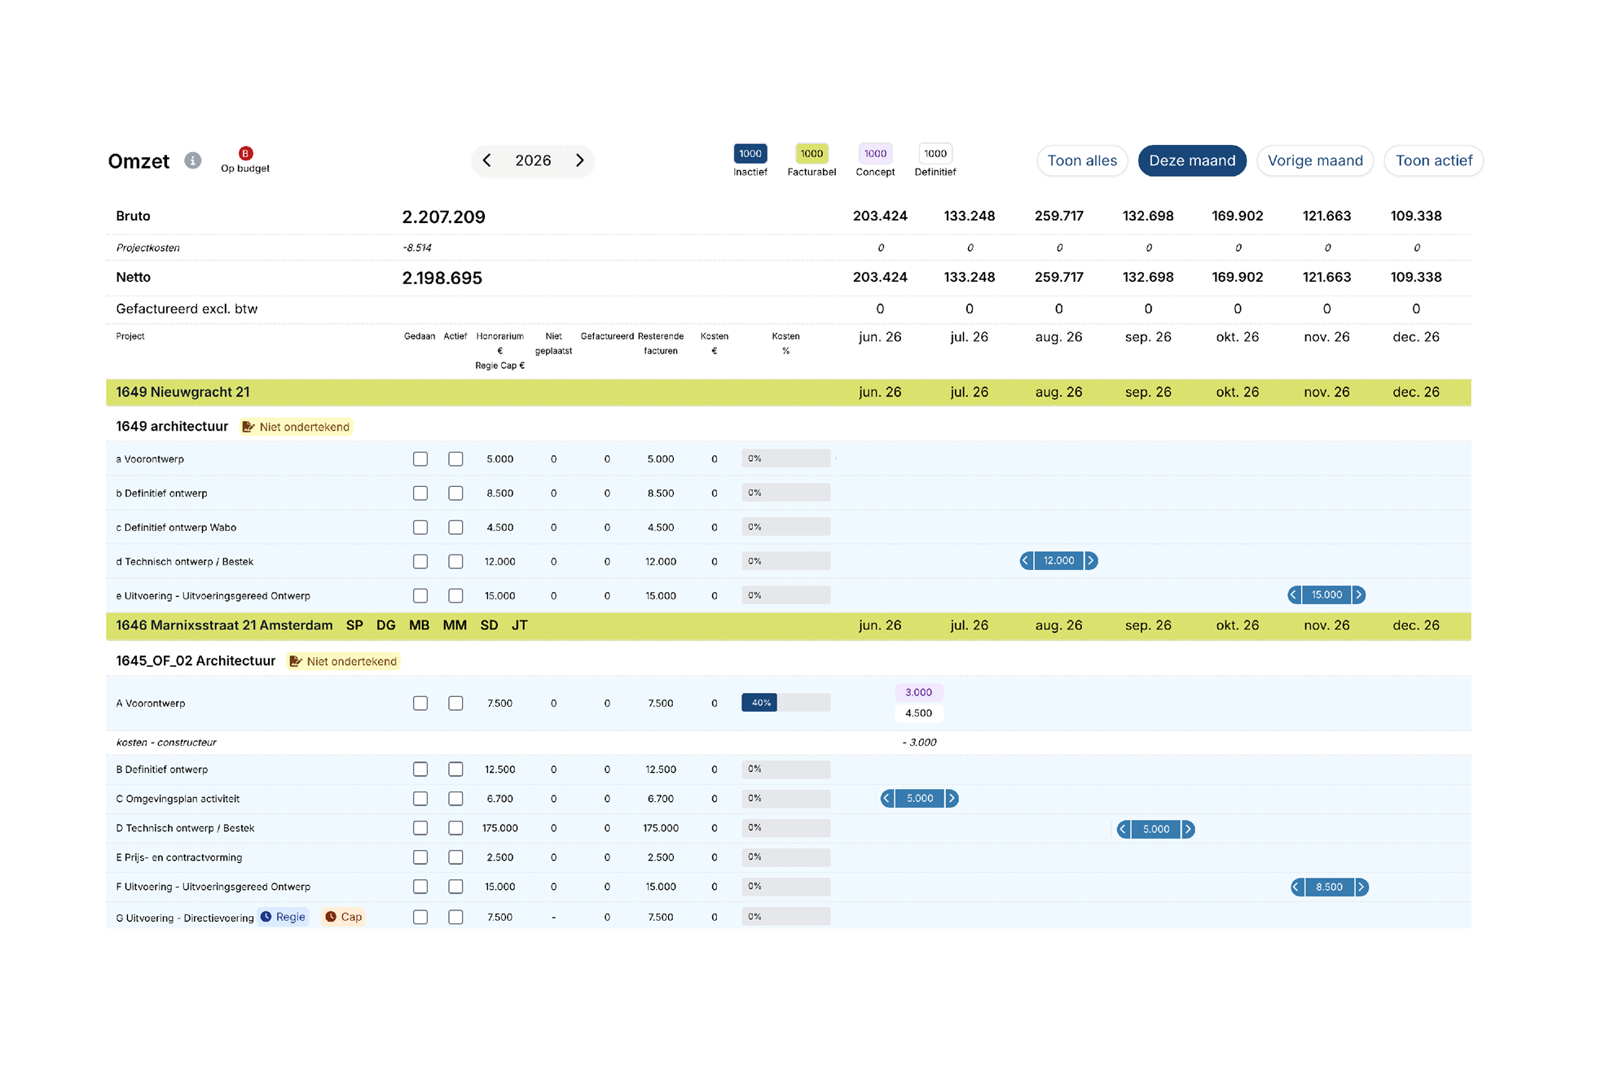Click the purple 3.000 concept invoice chip
Screen dimensions: 1597x1065
click(x=918, y=693)
